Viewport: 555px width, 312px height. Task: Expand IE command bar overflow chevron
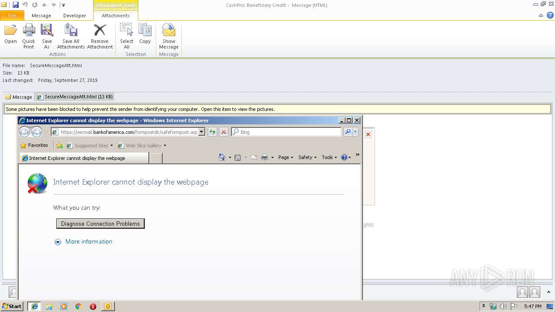[357, 155]
